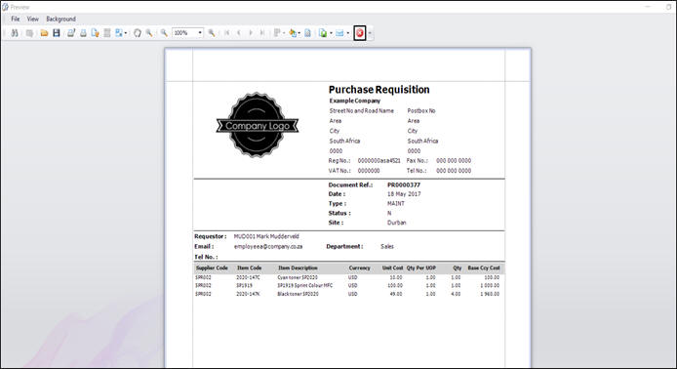Expand the Scale dropdown arrow

click(126, 33)
